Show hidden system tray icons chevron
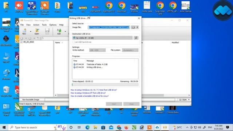 click(x=187, y=127)
